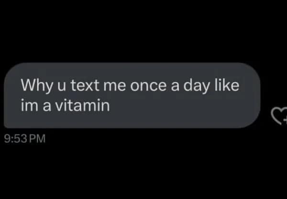Screen dimensions: 287x199
Task: Add a reaction via the heart icon
Action: click(x=279, y=116)
